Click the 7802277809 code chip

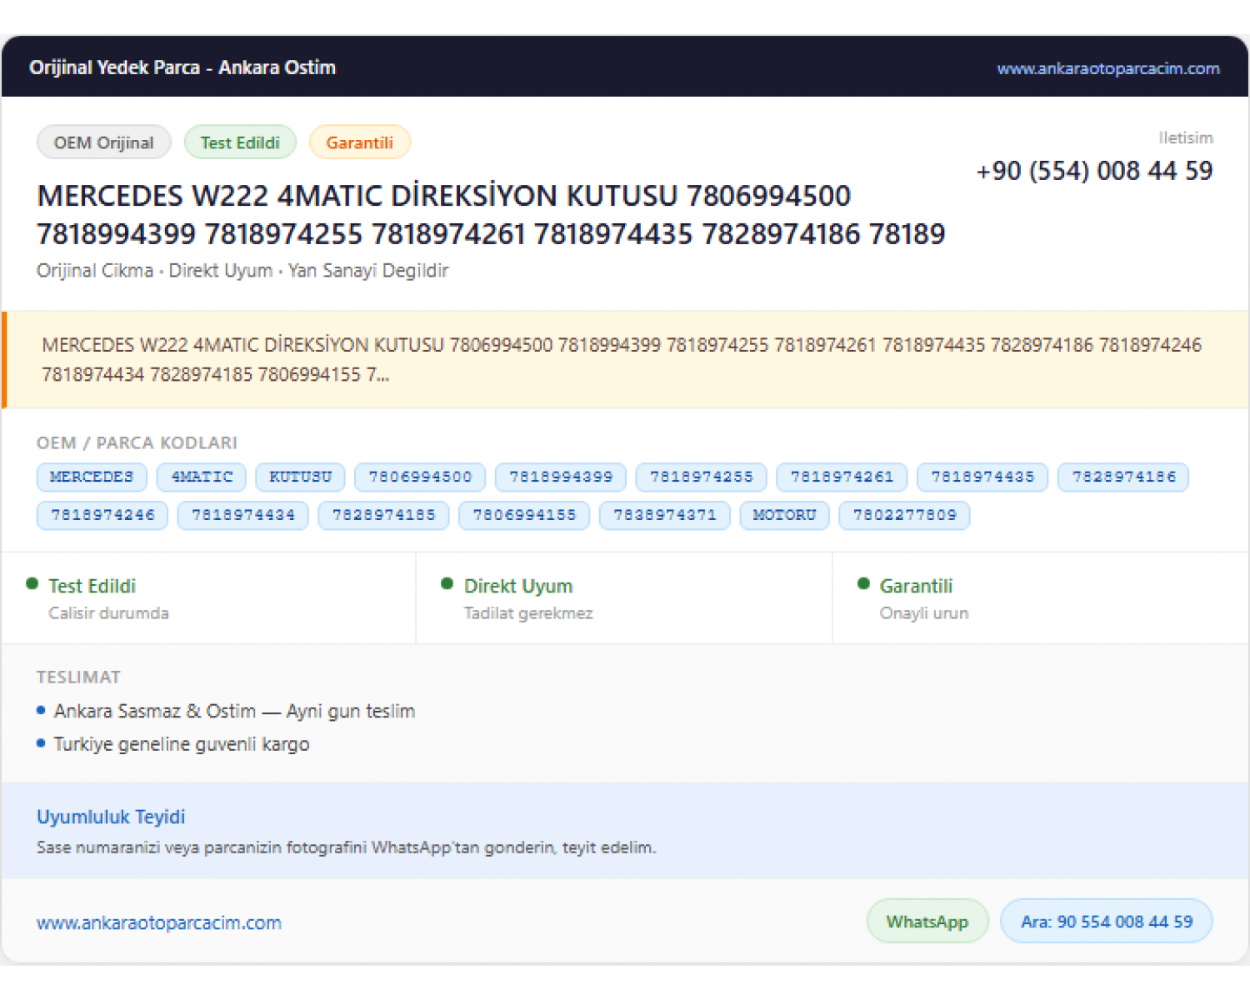coord(904,516)
